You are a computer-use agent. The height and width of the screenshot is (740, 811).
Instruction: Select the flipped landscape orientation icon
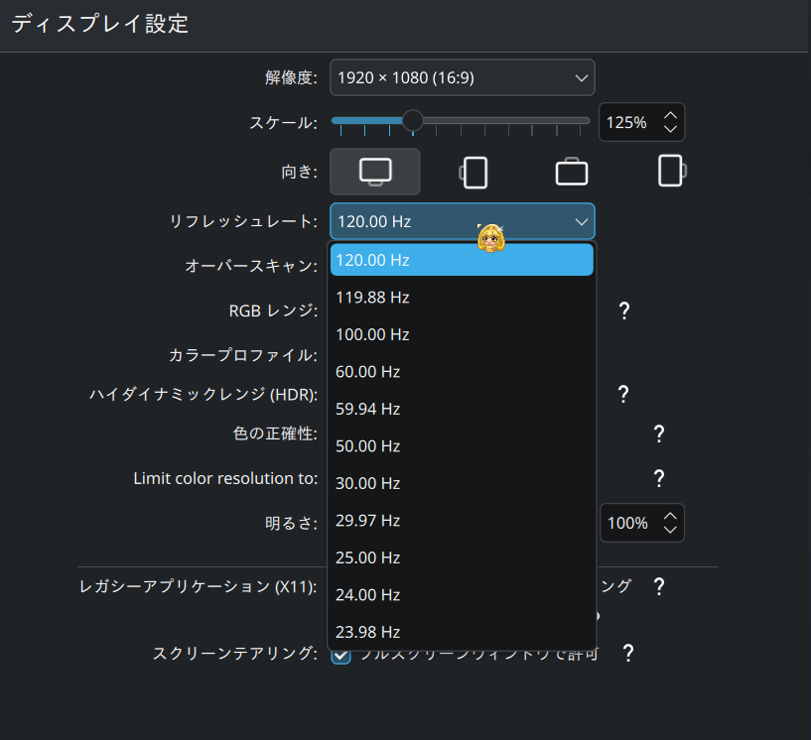572,171
